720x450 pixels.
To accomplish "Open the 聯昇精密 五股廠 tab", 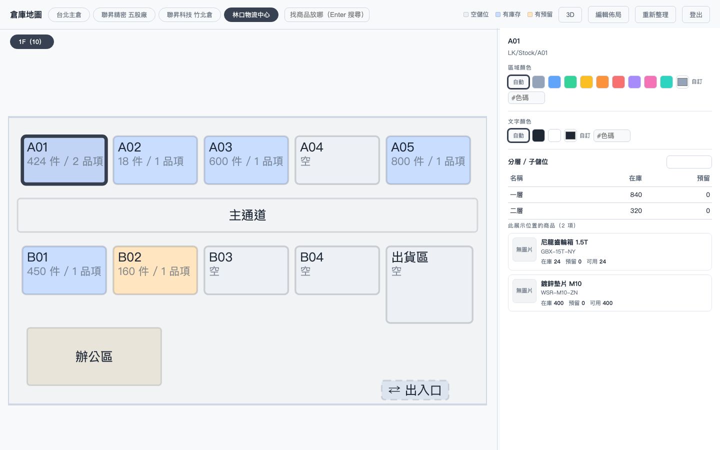I will pyautogui.click(x=124, y=15).
